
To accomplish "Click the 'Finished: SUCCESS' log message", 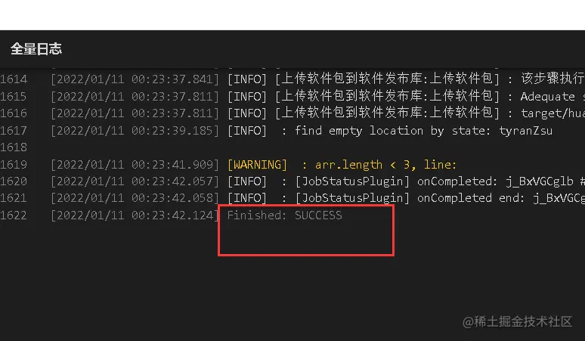I will [285, 215].
